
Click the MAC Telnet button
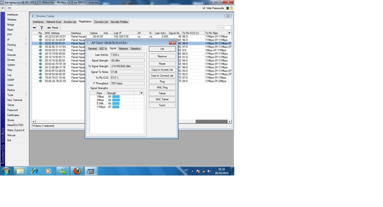click(162, 99)
